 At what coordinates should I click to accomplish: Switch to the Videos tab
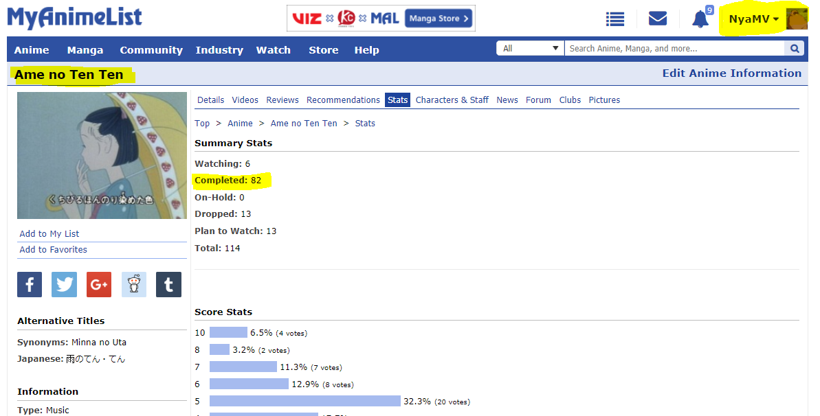245,100
